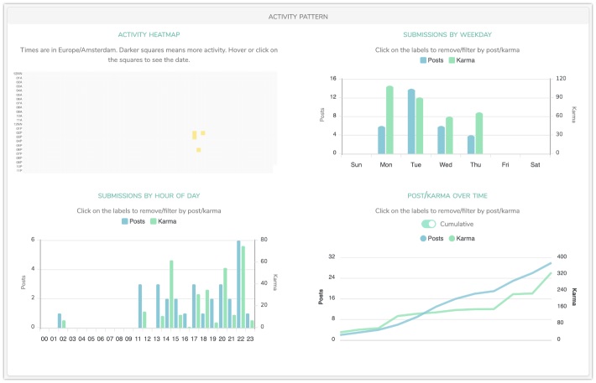Click the hour 17 Posts bar

pyautogui.click(x=194, y=306)
